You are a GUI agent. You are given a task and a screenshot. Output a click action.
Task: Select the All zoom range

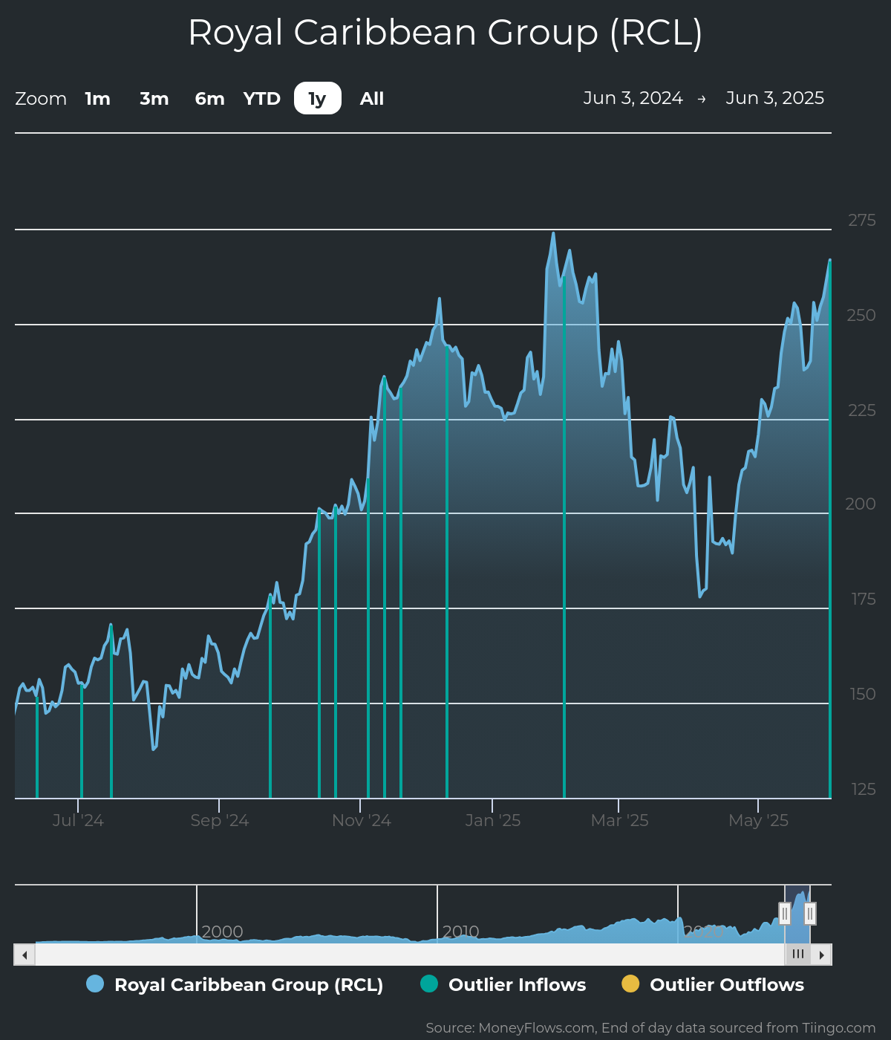372,99
